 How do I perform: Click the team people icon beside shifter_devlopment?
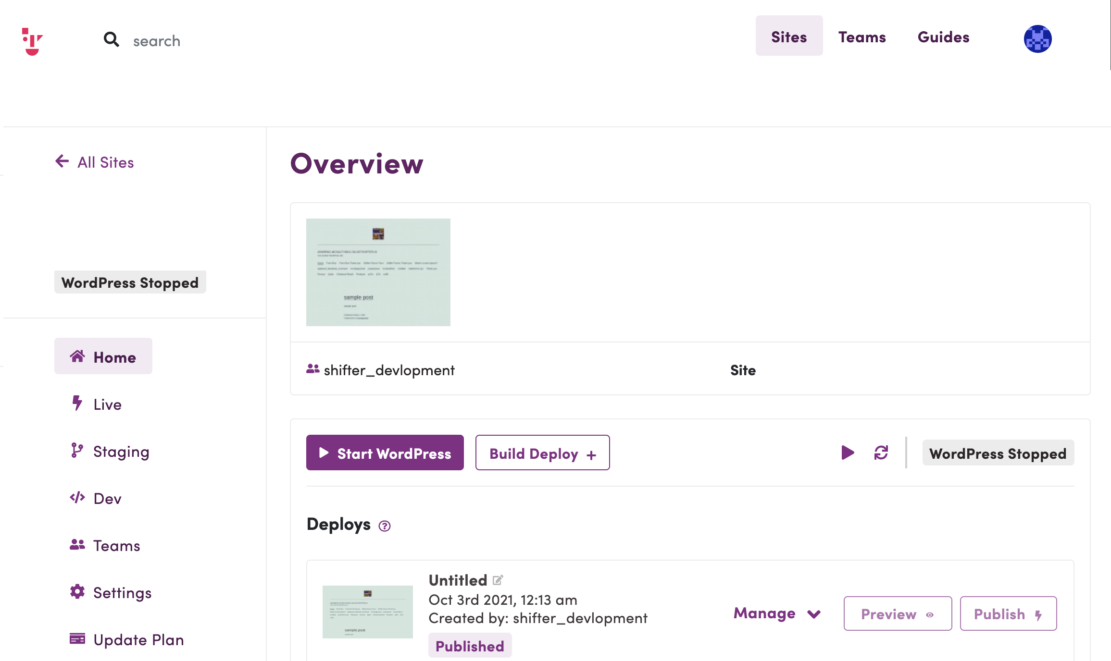click(313, 369)
